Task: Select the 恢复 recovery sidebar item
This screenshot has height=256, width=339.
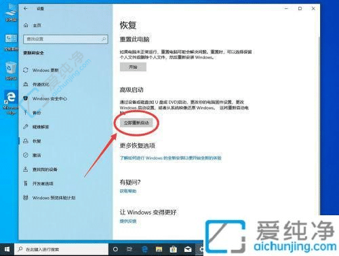Action: click(32, 141)
